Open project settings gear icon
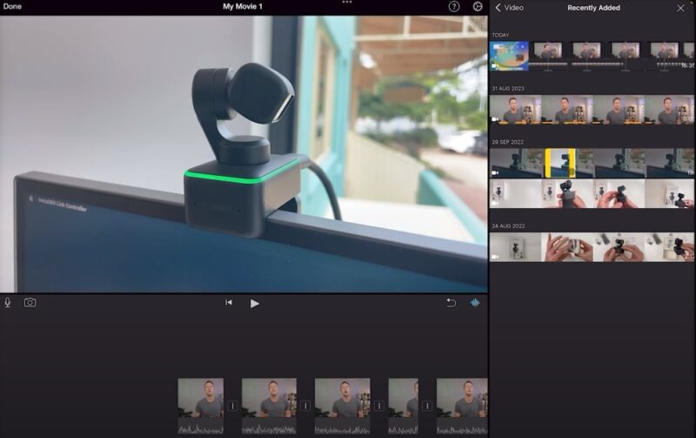Screen dimensions: 696x438 [x=478, y=7]
